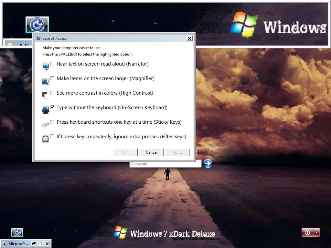Select 'Hear text on screen read aloud (Narrator)' label
This screenshot has height=248, width=331.
[x=102, y=64]
